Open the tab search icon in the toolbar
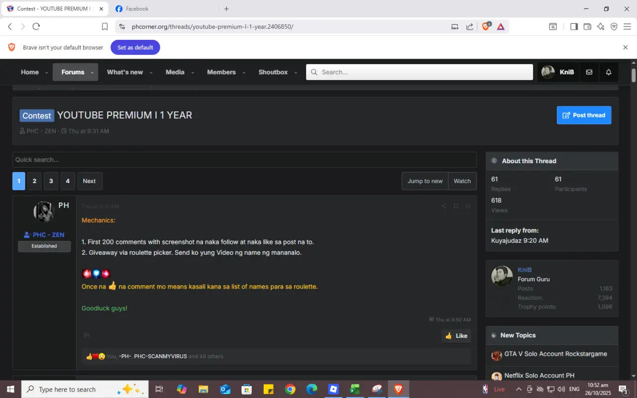 pyautogui.click(x=553, y=27)
